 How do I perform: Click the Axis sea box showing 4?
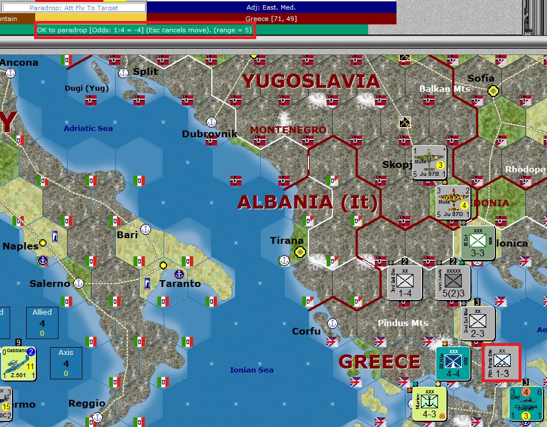66,363
